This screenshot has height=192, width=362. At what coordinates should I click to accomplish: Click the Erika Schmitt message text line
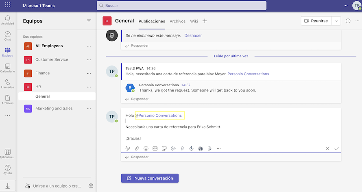(x=173, y=127)
